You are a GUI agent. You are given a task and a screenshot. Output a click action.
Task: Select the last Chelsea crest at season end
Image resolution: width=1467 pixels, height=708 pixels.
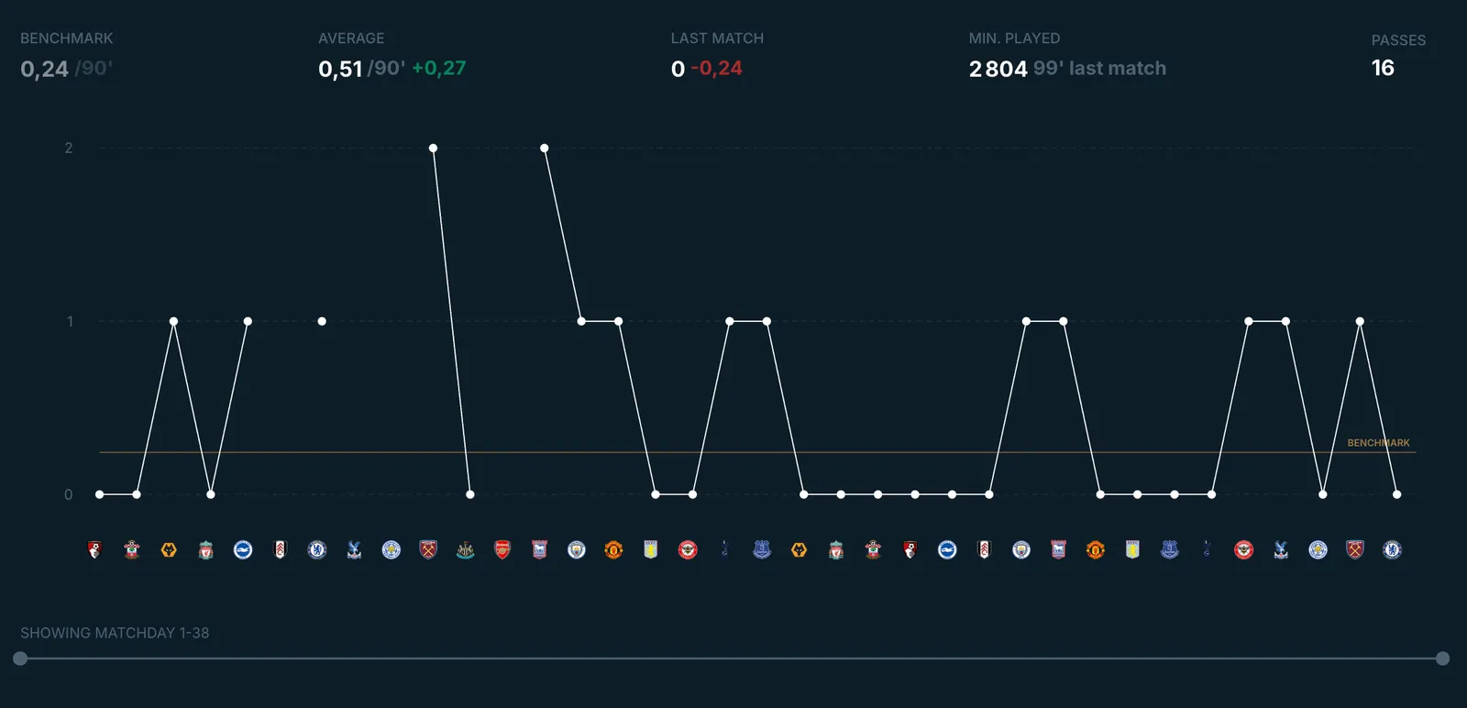pyautogui.click(x=1392, y=549)
